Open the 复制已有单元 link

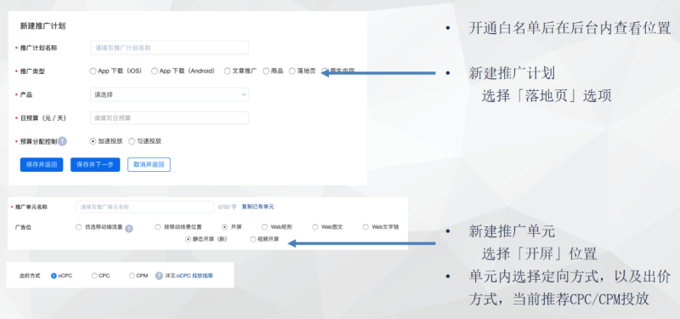(x=258, y=207)
